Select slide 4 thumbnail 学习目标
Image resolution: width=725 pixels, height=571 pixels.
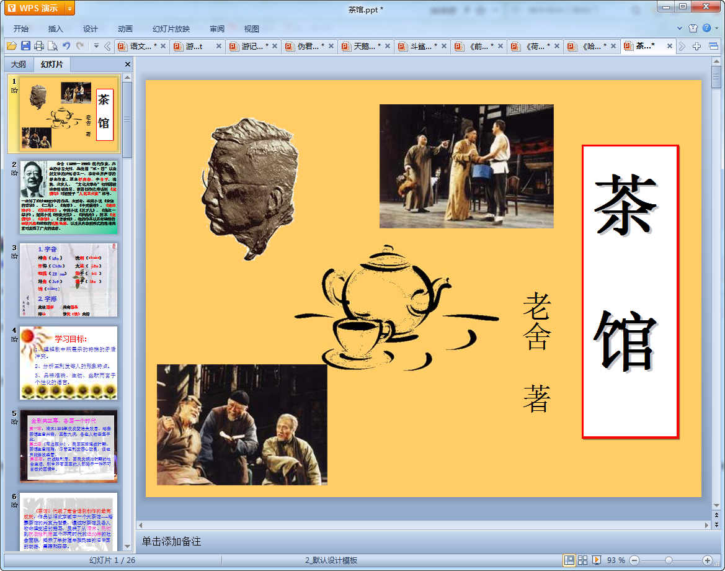pyautogui.click(x=68, y=362)
